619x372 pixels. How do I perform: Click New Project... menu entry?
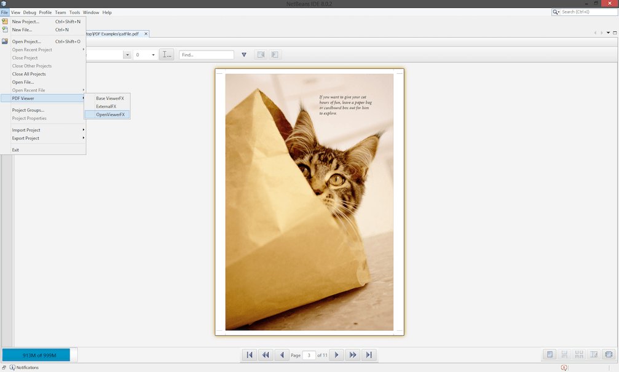pyautogui.click(x=26, y=22)
